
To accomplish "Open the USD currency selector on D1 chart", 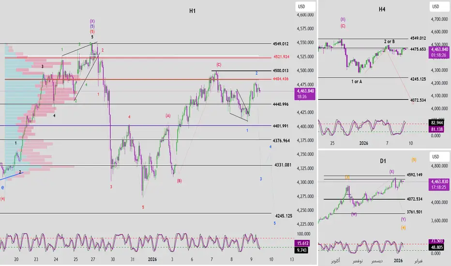I will click(439, 157).
